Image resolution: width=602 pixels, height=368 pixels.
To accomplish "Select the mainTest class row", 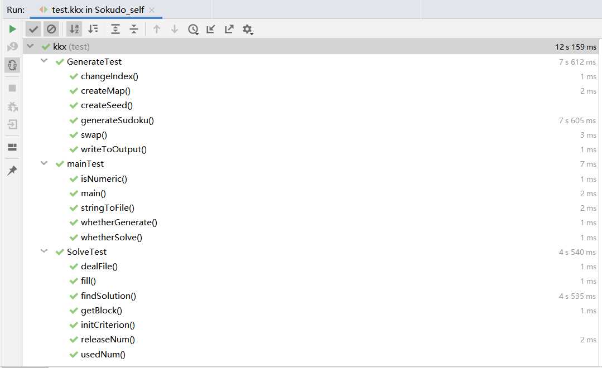I will [311, 164].
